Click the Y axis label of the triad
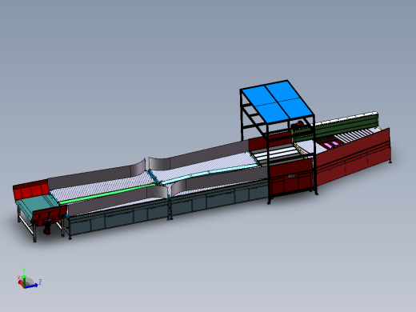The image size is (416, 312). point(24,270)
